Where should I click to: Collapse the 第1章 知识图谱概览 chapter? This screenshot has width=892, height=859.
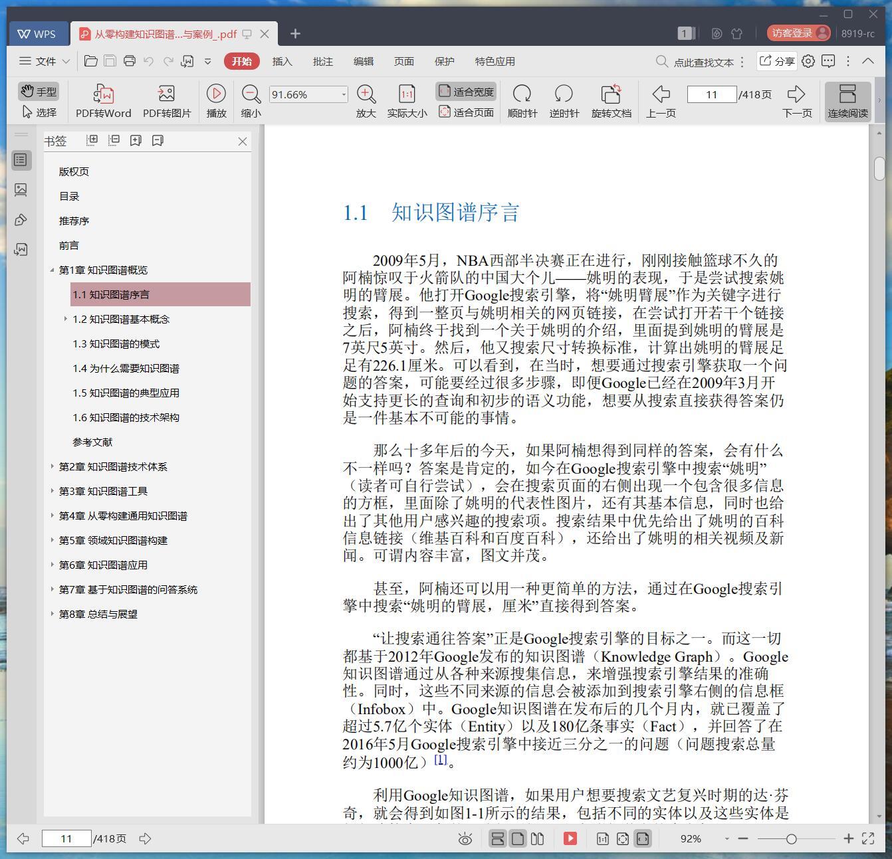click(x=52, y=270)
